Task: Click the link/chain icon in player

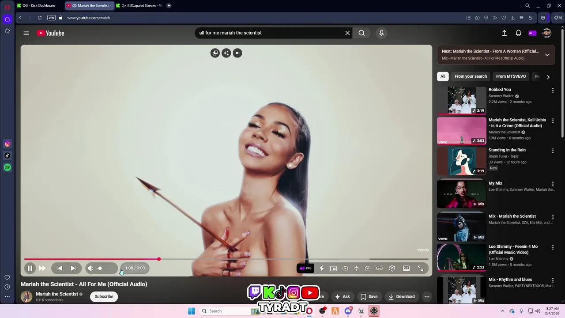Action: 379,268
